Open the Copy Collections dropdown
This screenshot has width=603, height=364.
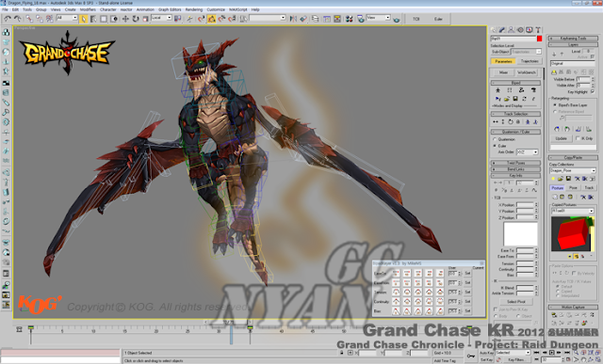point(573,170)
